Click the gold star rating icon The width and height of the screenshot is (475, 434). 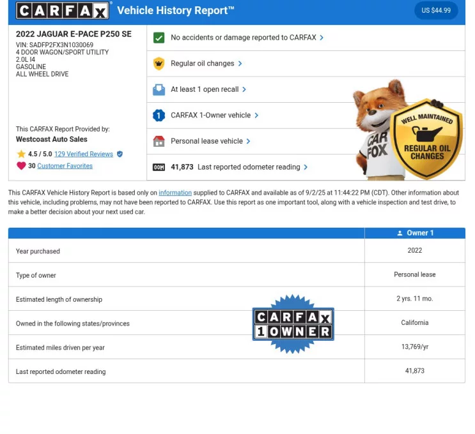tap(21, 154)
